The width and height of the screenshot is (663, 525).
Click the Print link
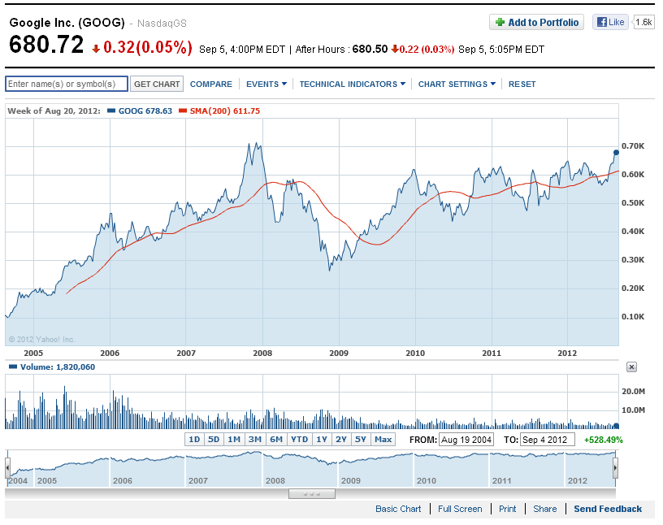pos(507,509)
